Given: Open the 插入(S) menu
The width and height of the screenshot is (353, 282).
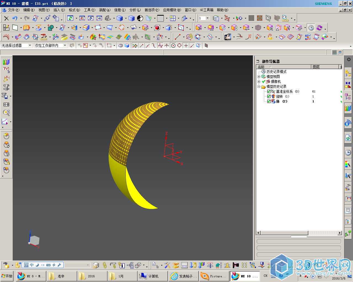Looking at the screenshot, I should [x=59, y=10].
